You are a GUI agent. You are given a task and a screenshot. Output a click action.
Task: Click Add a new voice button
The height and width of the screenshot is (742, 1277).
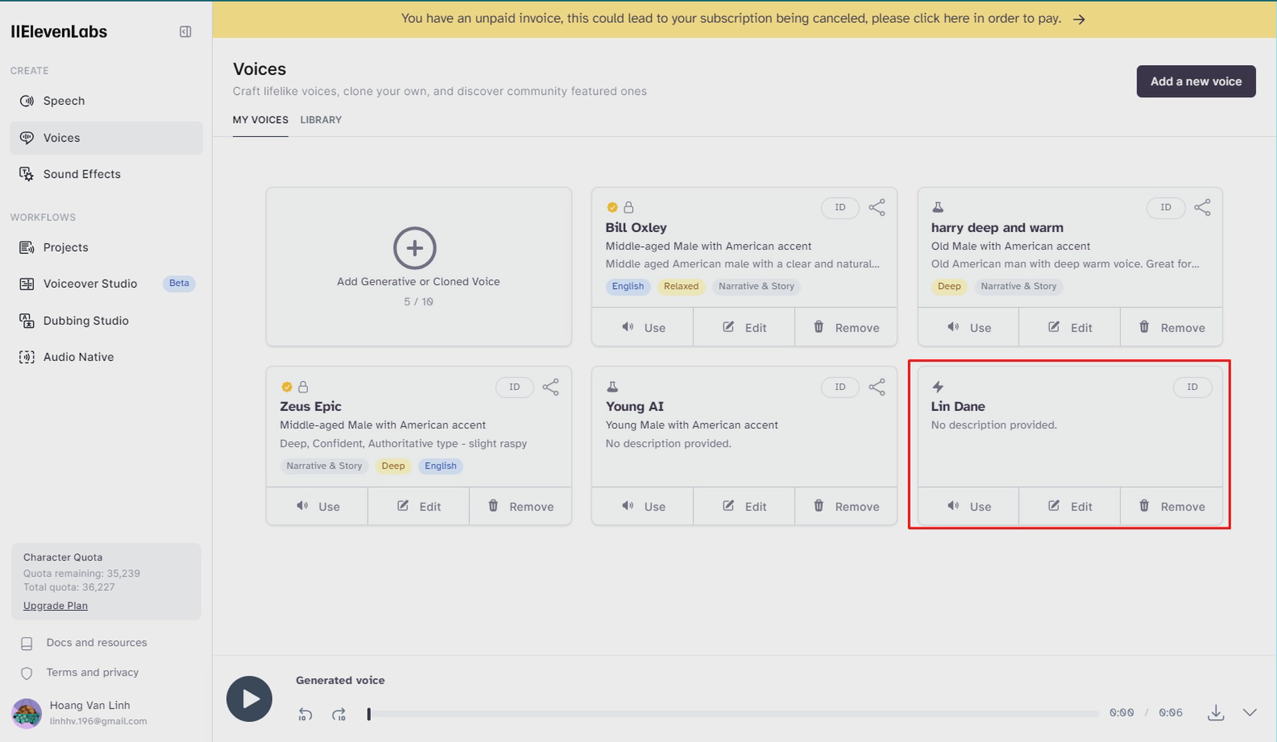pyautogui.click(x=1196, y=81)
